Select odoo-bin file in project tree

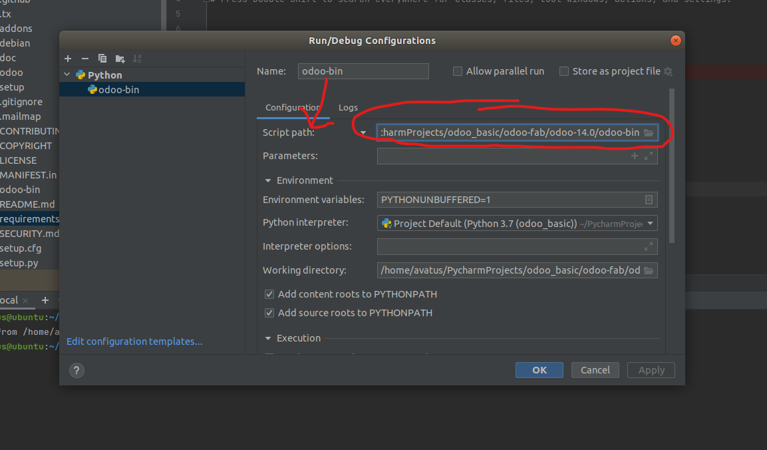[20, 190]
